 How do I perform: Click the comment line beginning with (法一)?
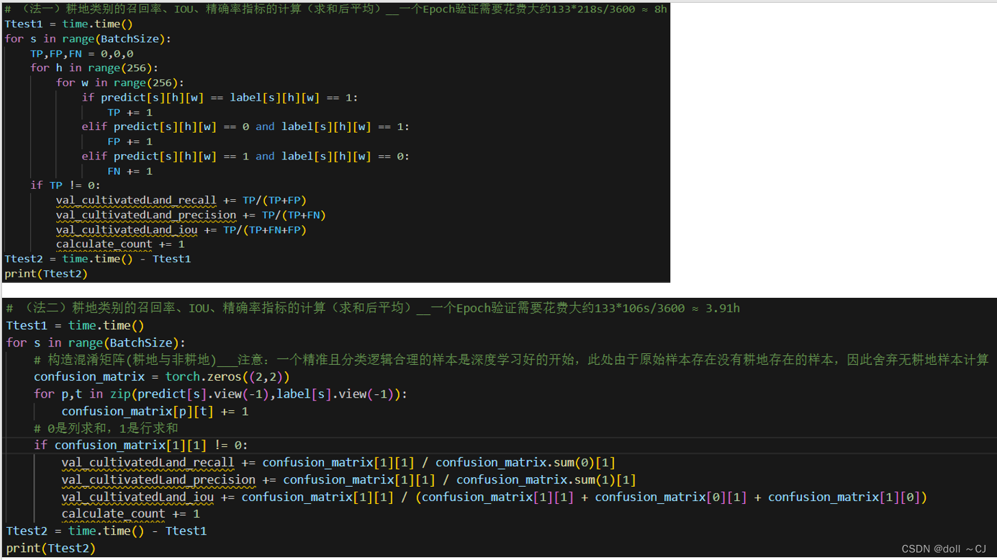(336, 10)
